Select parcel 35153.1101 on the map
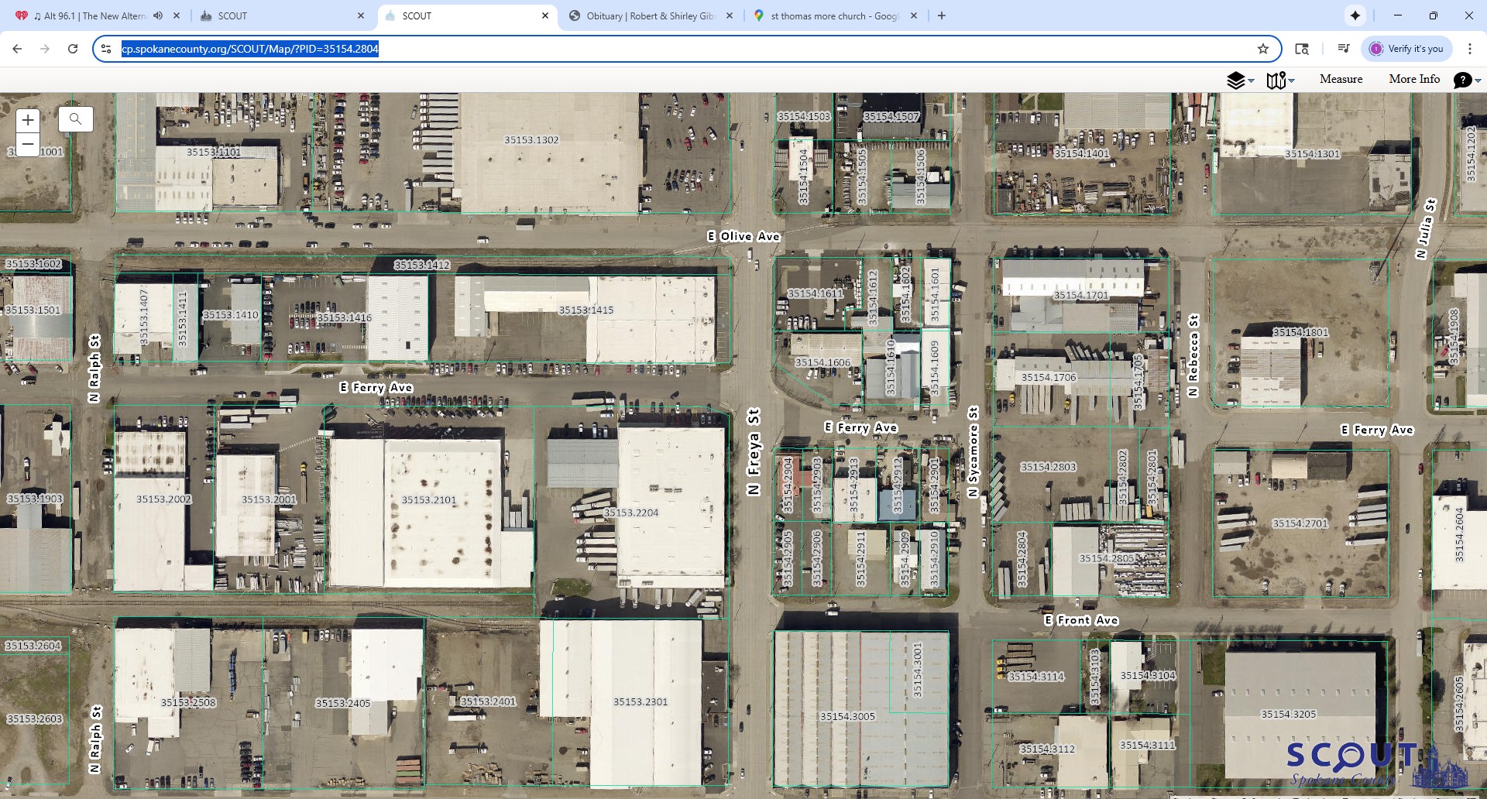 (x=214, y=152)
